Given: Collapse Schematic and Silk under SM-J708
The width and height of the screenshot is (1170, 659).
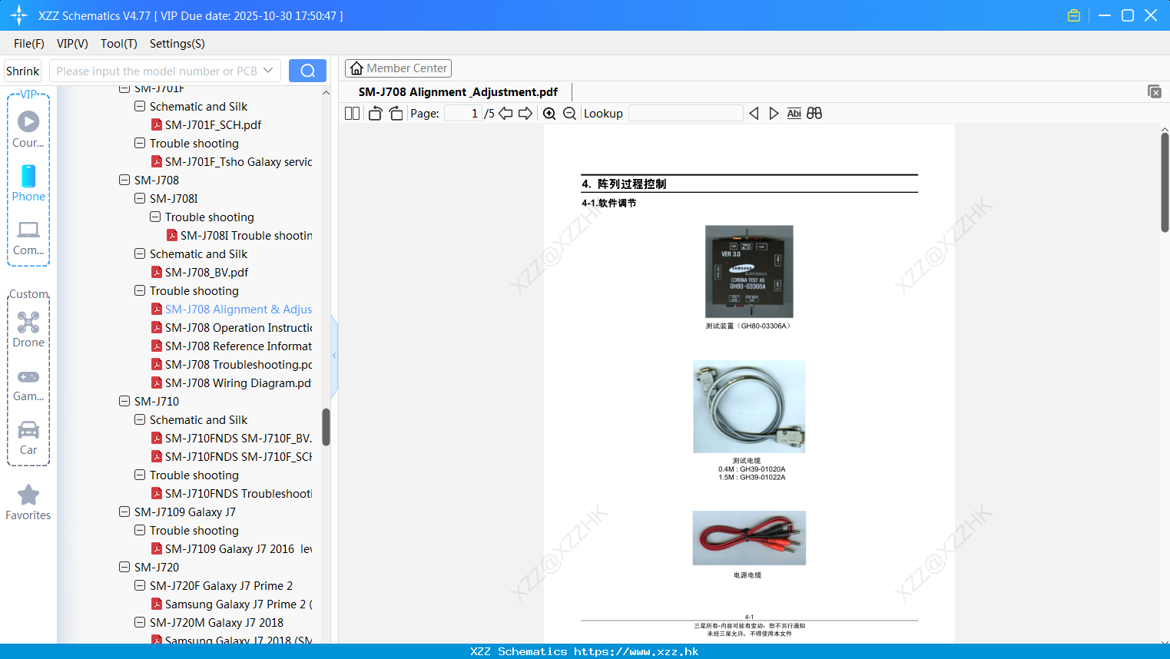Looking at the screenshot, I should (x=140, y=253).
